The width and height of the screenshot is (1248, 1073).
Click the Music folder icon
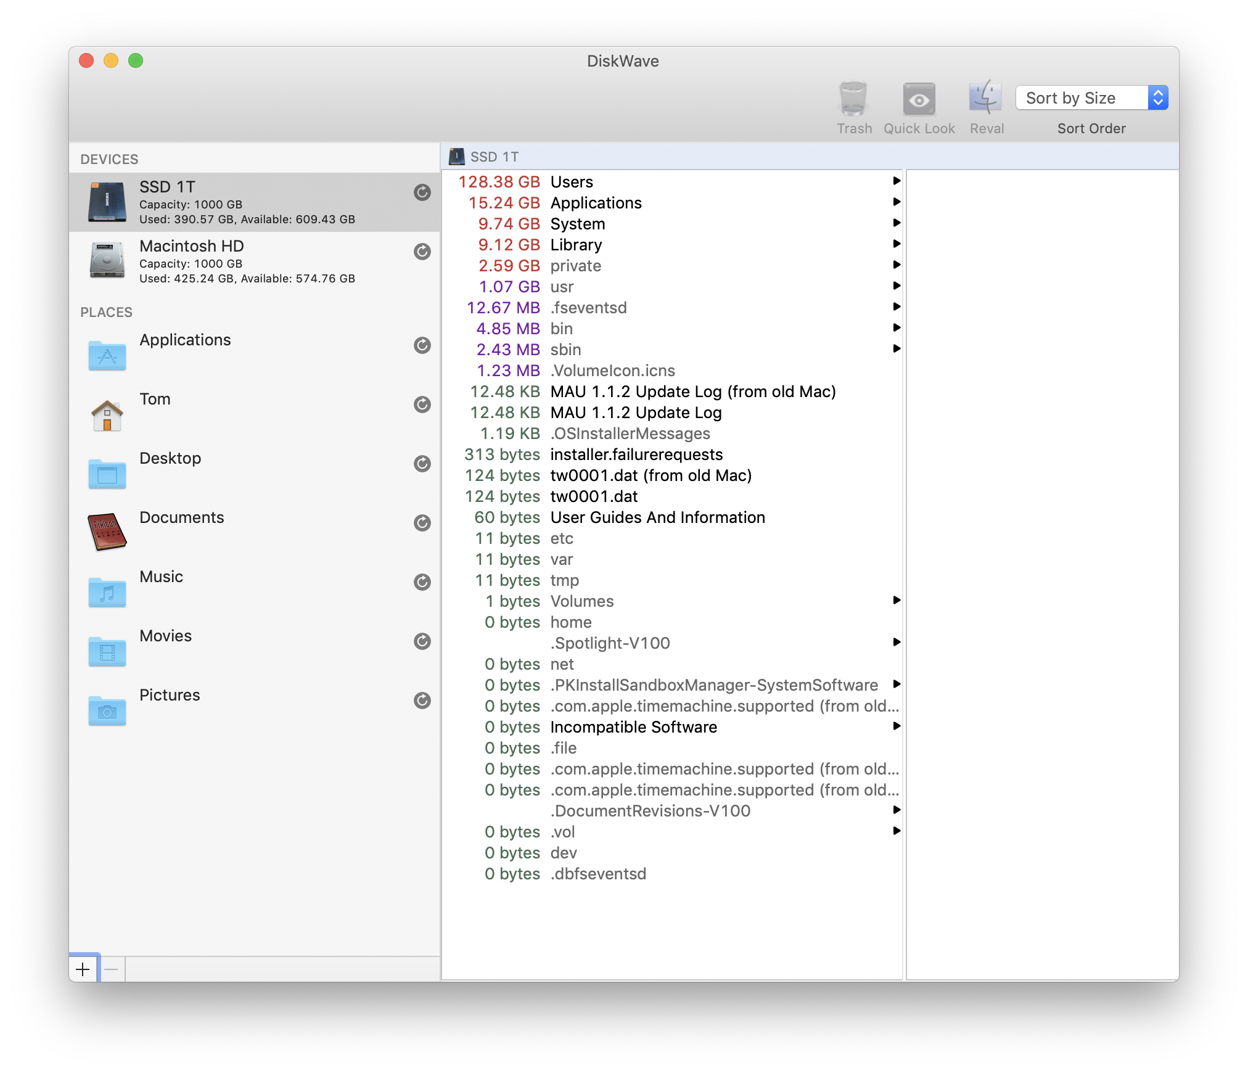tap(107, 591)
